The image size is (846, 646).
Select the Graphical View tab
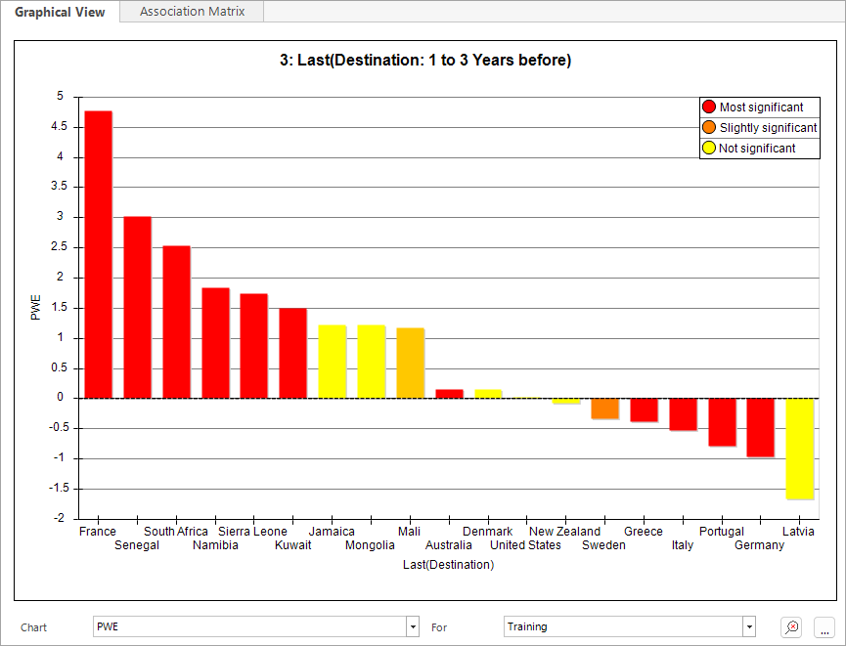pos(60,12)
